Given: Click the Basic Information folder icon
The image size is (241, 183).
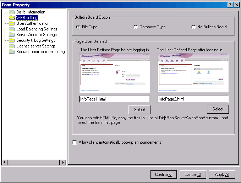Looking at the screenshot, I should [12, 12].
